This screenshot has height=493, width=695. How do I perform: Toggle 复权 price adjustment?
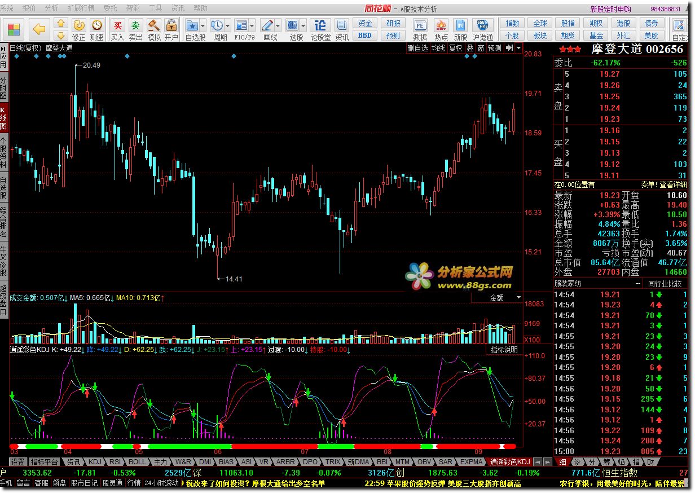(455, 48)
